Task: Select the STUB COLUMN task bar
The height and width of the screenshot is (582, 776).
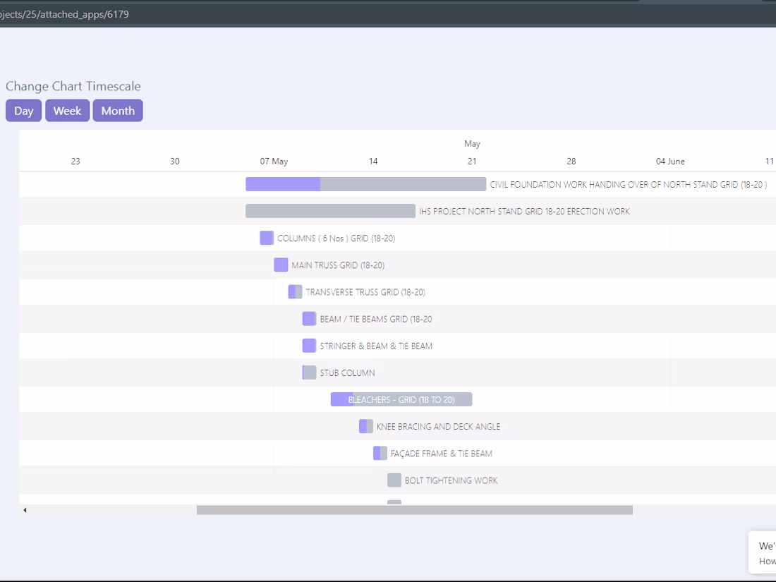Action: click(309, 372)
